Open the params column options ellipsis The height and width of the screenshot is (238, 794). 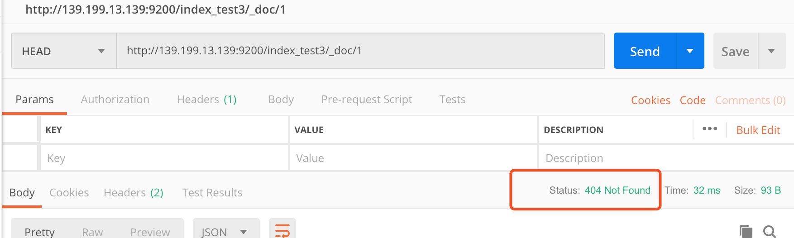click(x=709, y=129)
